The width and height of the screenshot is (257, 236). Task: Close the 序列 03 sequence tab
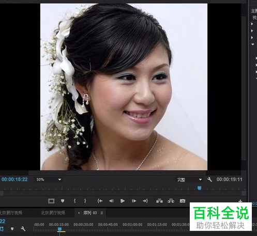[79, 213]
